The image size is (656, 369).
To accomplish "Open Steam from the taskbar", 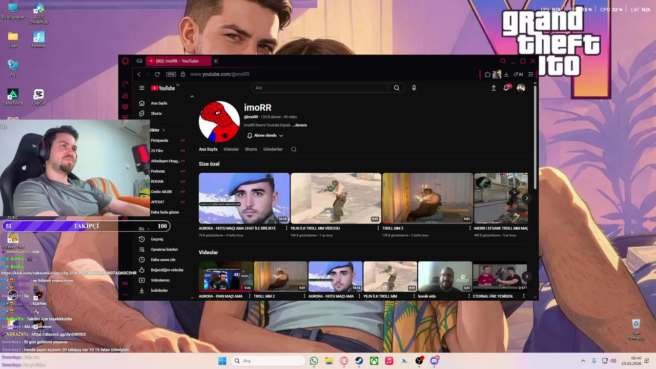I will (x=359, y=361).
